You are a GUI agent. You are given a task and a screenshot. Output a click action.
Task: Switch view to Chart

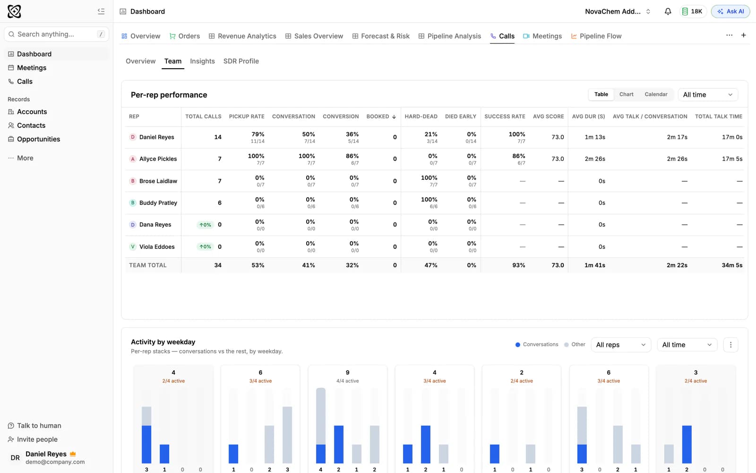click(627, 95)
